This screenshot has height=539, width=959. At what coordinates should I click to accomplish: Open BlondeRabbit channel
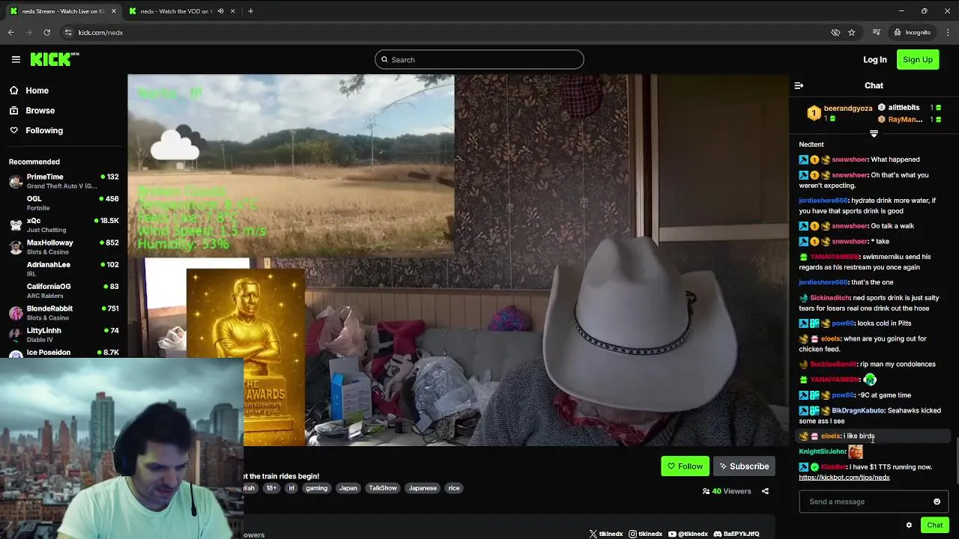64,312
